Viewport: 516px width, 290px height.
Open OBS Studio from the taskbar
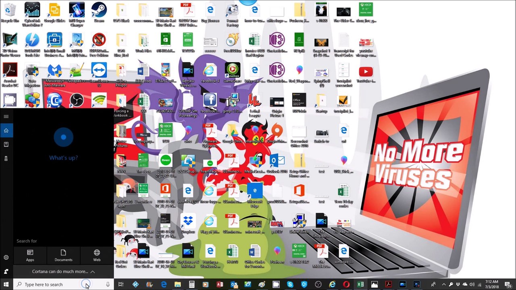[318, 284]
